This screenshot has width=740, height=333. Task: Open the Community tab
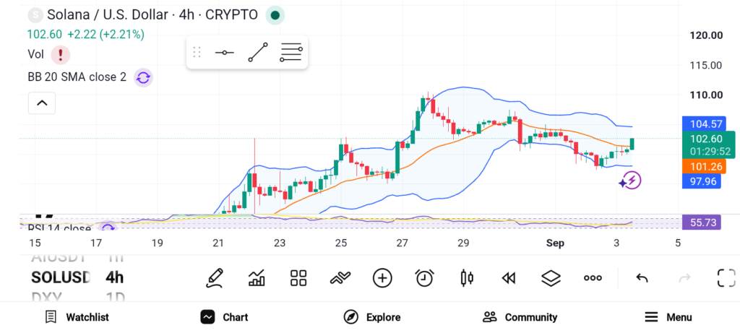(x=520, y=317)
